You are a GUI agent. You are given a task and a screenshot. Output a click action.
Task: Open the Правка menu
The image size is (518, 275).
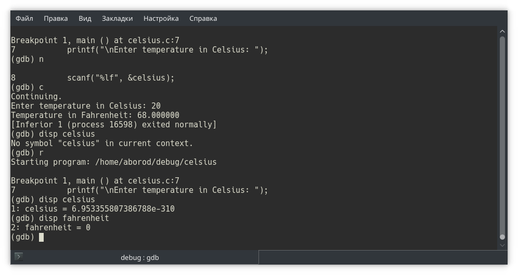click(56, 18)
